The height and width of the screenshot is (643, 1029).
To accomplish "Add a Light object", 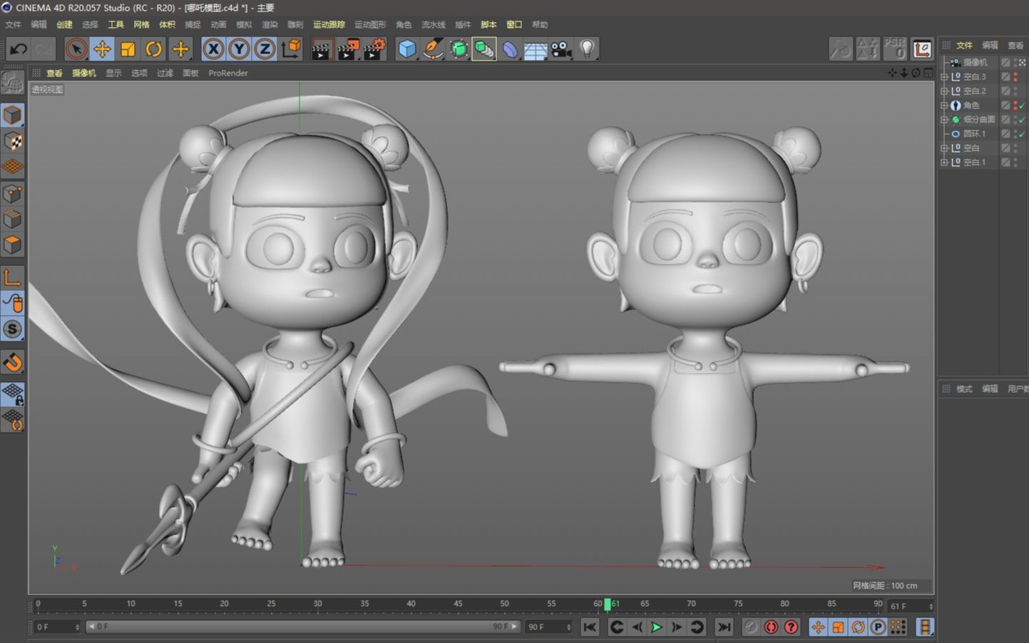I will tap(587, 49).
